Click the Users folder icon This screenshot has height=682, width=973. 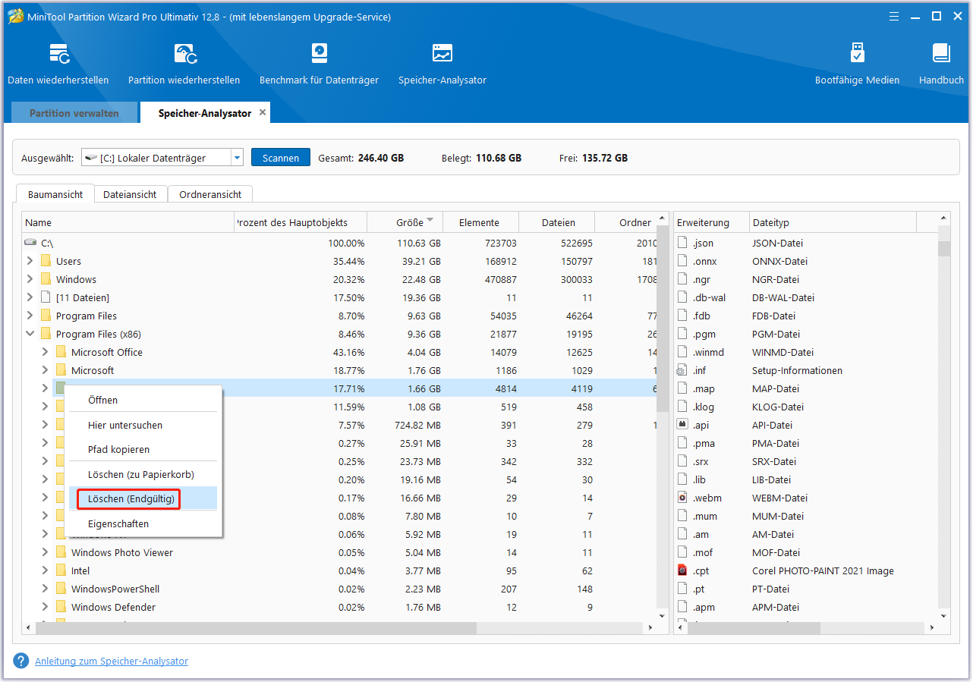[x=46, y=261]
